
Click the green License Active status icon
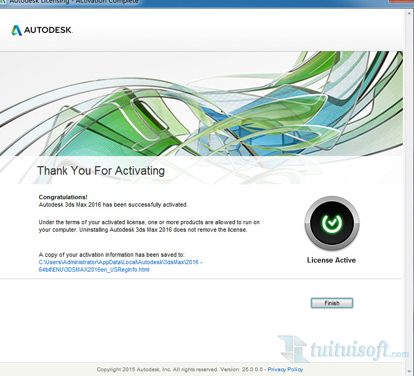pos(332,223)
